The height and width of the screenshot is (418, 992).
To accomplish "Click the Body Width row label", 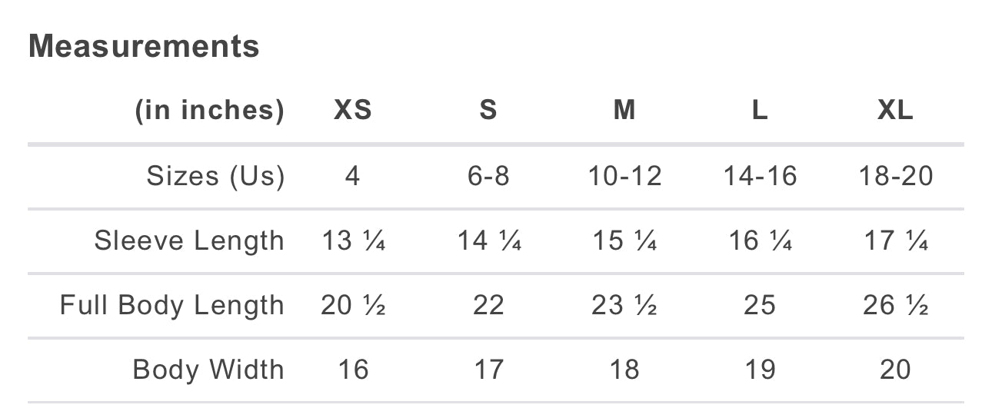I will (x=208, y=370).
